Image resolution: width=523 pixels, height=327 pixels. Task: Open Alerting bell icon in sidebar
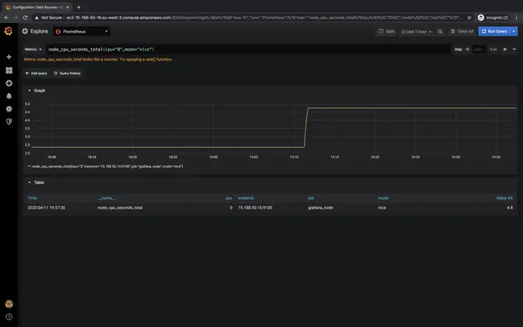point(9,96)
